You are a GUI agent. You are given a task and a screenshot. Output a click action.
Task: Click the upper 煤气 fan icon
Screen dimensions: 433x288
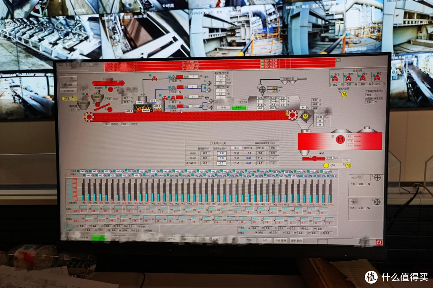click(209, 83)
